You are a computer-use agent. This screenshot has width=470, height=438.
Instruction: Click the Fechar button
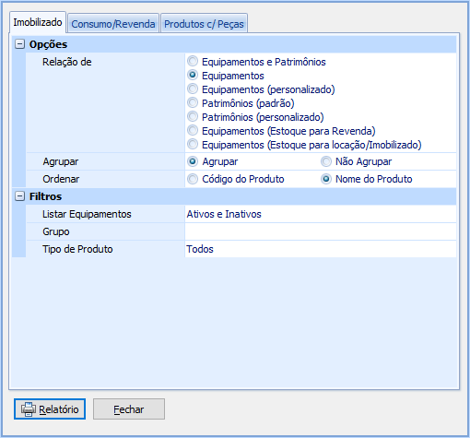click(x=129, y=409)
